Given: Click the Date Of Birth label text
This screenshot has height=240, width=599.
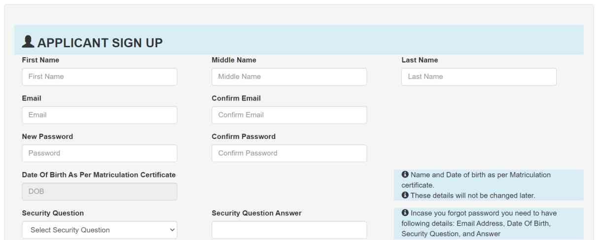Looking at the screenshot, I should 99,175.
